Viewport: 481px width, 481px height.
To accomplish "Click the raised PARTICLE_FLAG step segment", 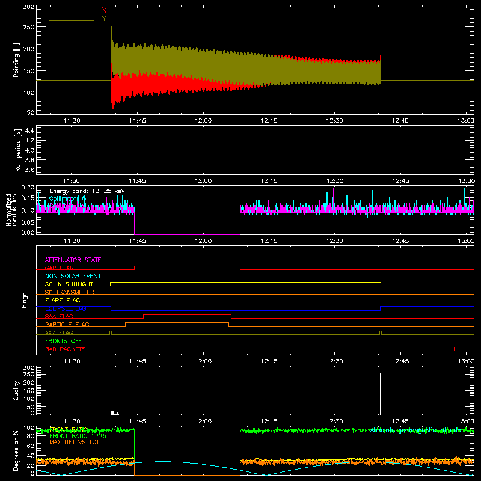I will [177, 323].
